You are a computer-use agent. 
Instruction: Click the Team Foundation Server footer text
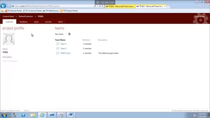point(10,111)
